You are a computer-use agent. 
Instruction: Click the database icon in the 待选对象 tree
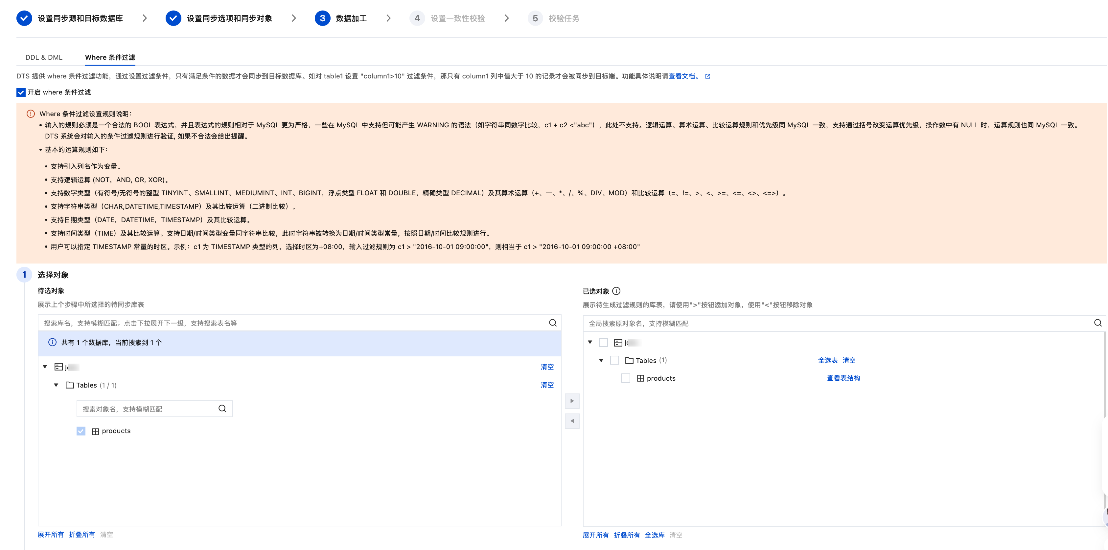click(58, 367)
